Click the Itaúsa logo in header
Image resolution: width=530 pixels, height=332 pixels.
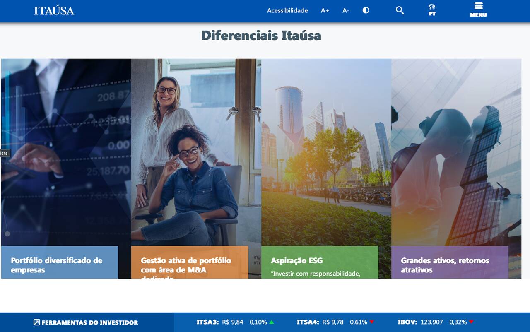point(54,11)
